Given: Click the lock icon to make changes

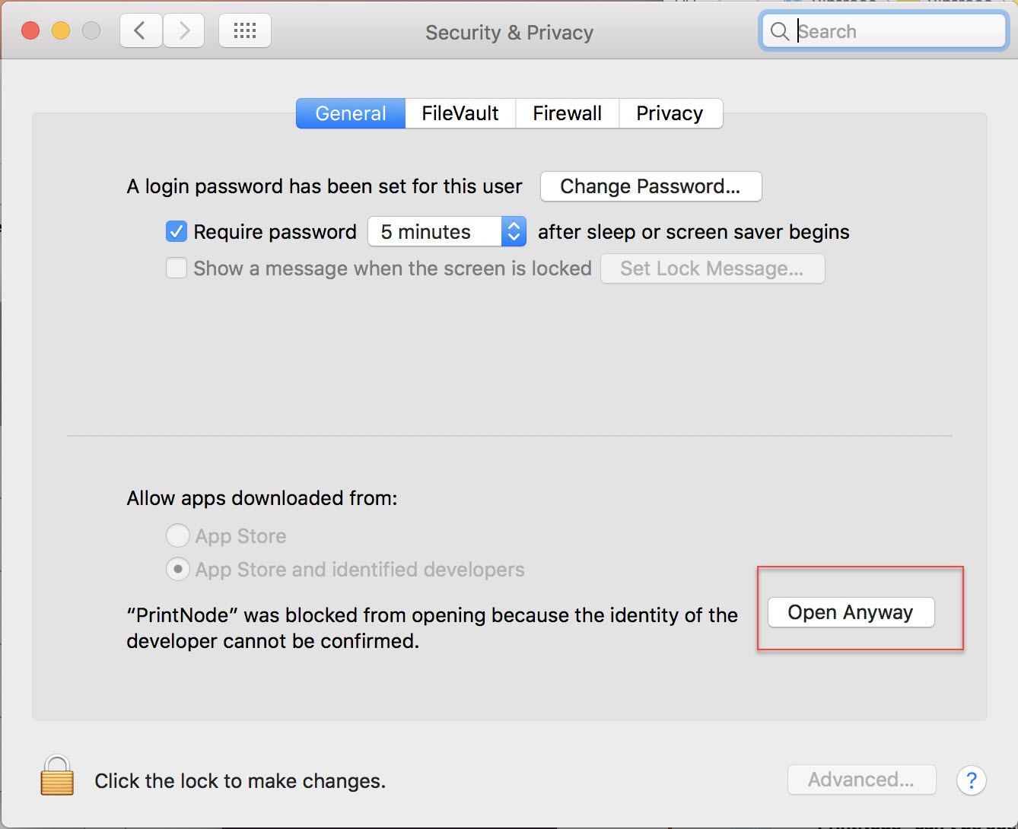Looking at the screenshot, I should click(x=57, y=775).
